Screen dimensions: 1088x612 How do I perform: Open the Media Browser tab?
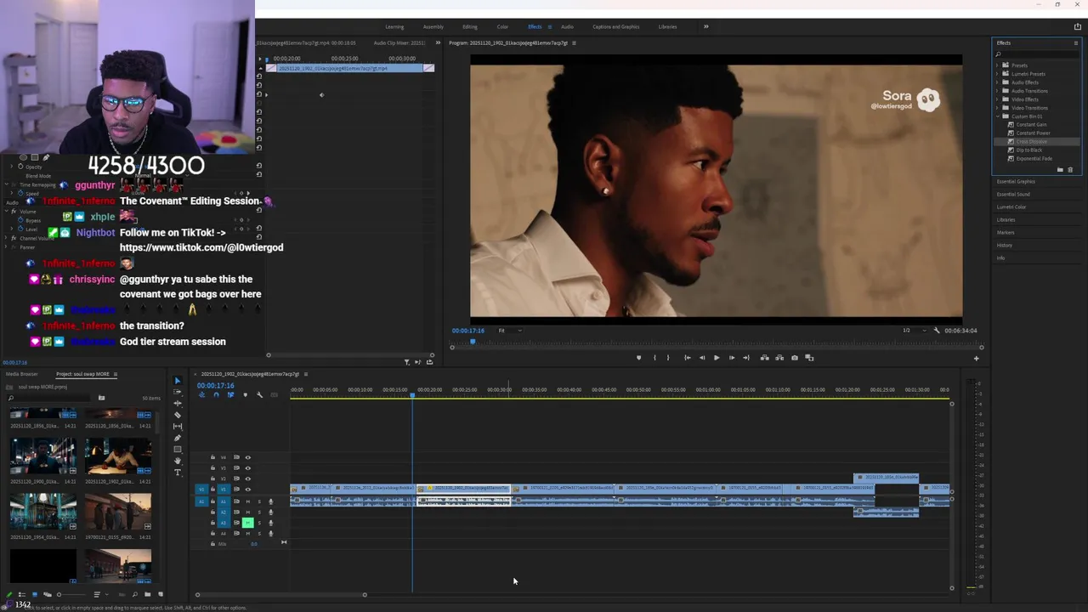tap(22, 374)
